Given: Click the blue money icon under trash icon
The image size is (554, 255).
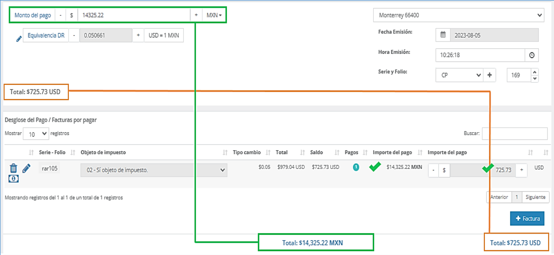Looking at the screenshot, I should [13, 179].
